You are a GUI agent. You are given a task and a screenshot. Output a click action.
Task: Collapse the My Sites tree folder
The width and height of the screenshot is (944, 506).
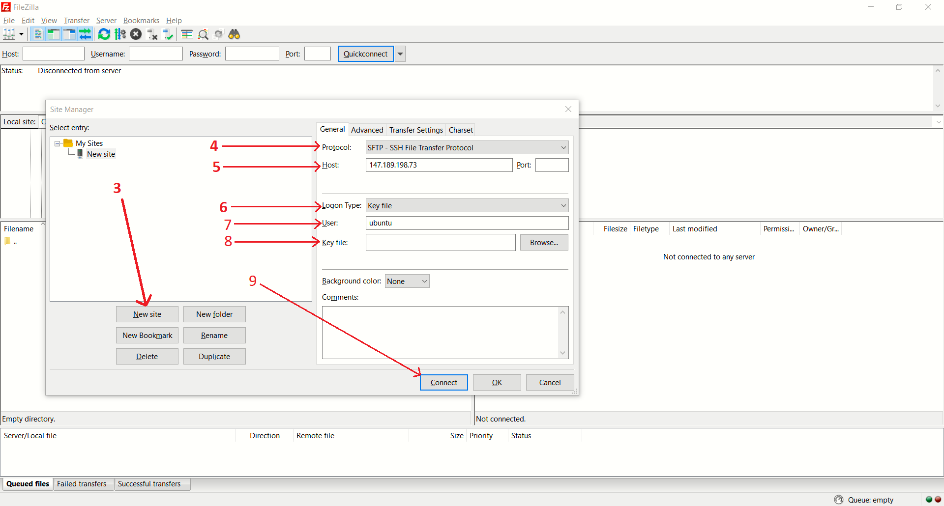(x=57, y=143)
